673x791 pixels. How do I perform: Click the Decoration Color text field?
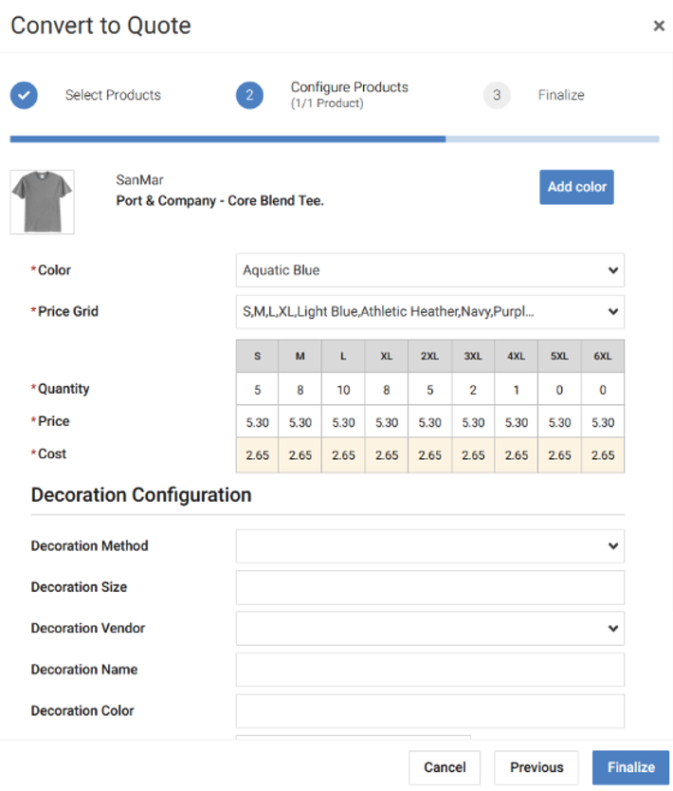tap(429, 710)
